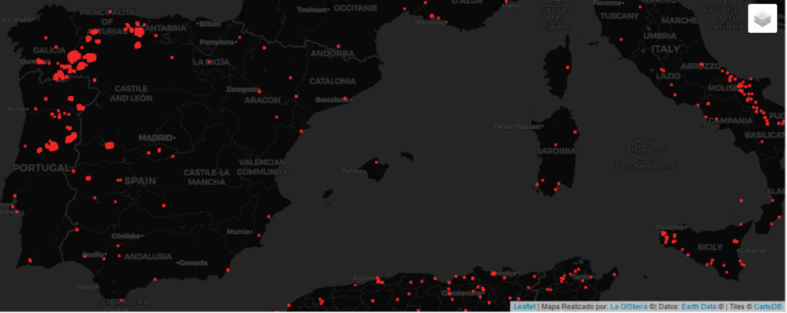Click the OCCITANIE region label
Image resolution: width=787 pixels, height=313 pixels.
point(354,8)
